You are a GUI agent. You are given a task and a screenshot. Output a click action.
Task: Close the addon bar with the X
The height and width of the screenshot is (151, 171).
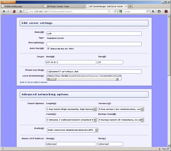[3, 149]
